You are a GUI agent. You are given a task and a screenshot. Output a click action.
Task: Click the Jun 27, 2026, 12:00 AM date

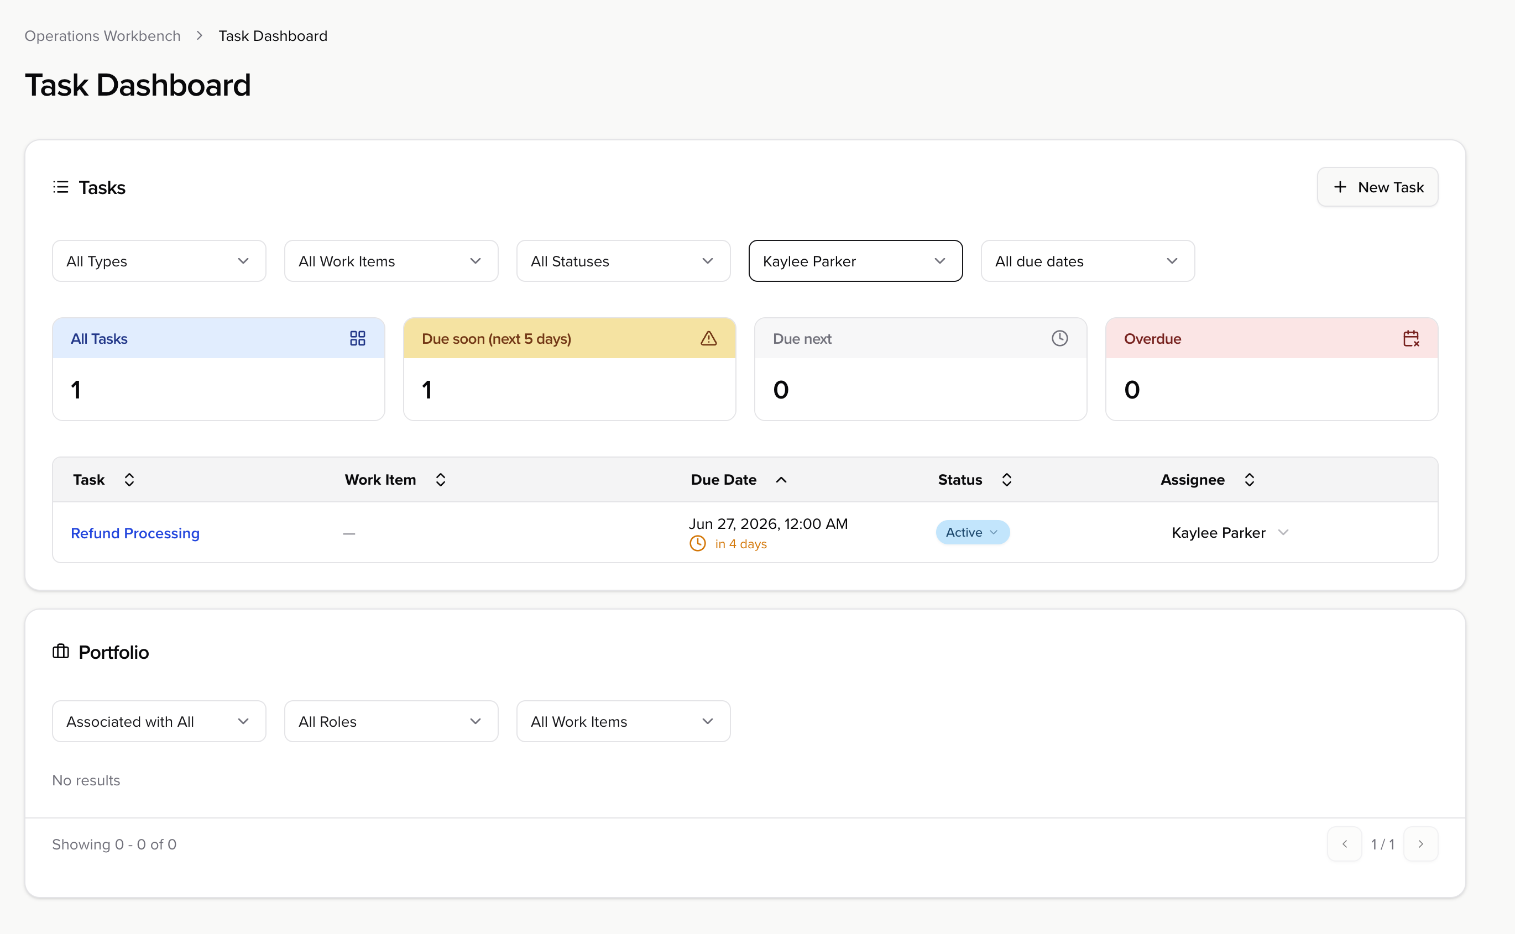[x=769, y=524]
